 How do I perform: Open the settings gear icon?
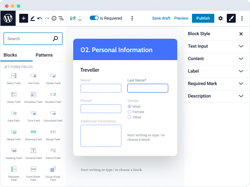[x=221, y=18]
